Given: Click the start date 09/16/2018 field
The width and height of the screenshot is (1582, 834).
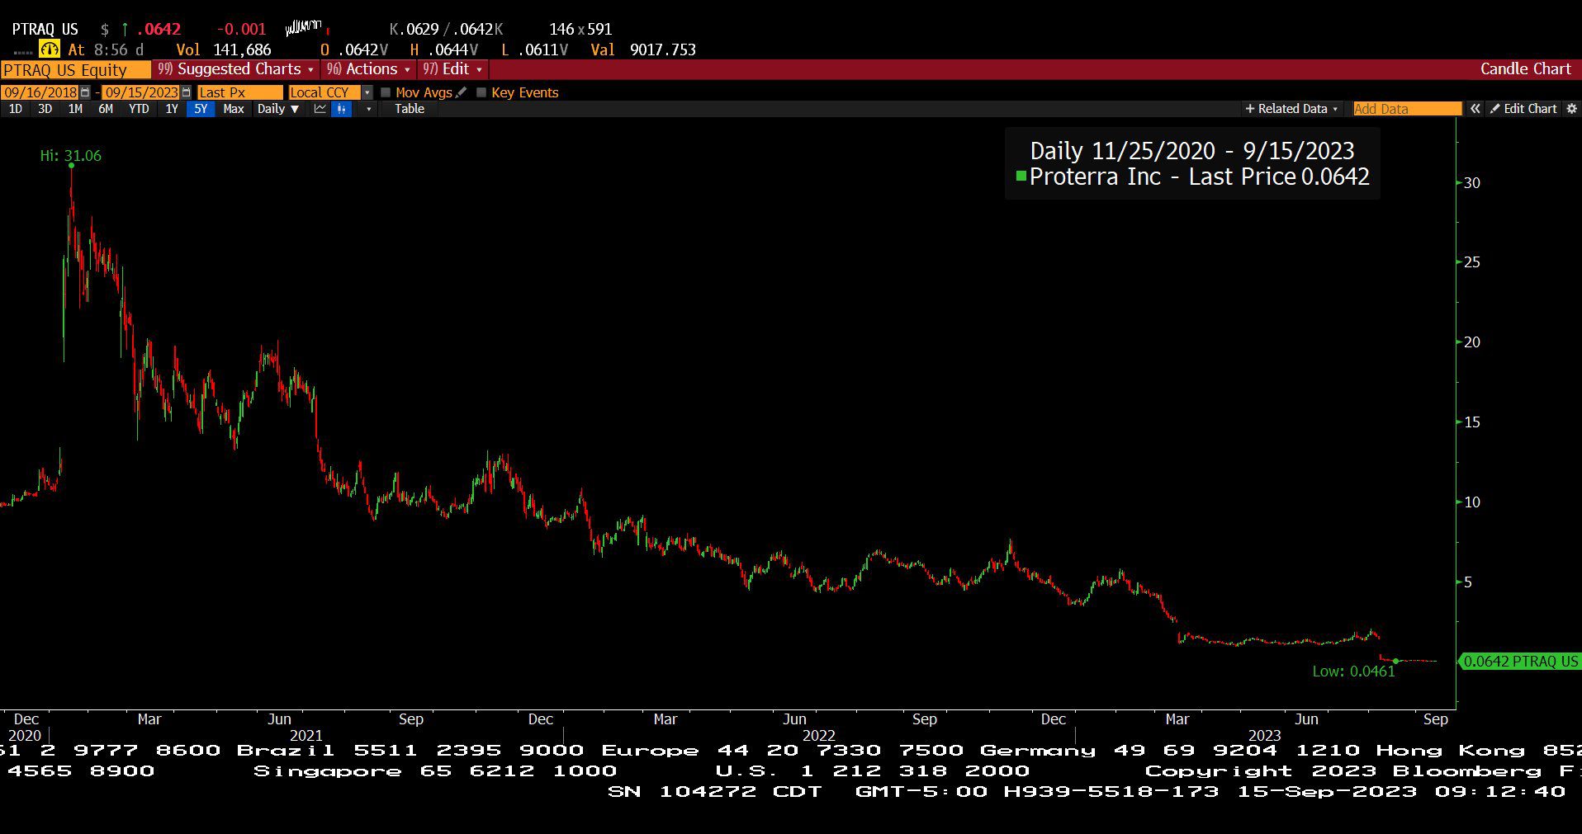Looking at the screenshot, I should click(x=40, y=92).
